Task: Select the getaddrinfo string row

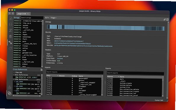Action: pyautogui.click(x=27, y=53)
